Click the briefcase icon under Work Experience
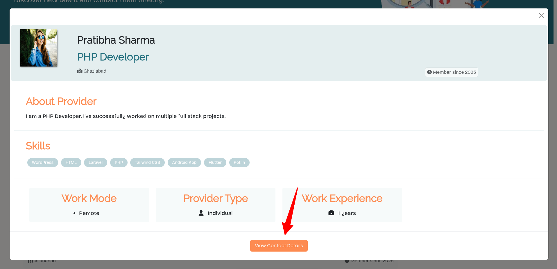 (331, 213)
